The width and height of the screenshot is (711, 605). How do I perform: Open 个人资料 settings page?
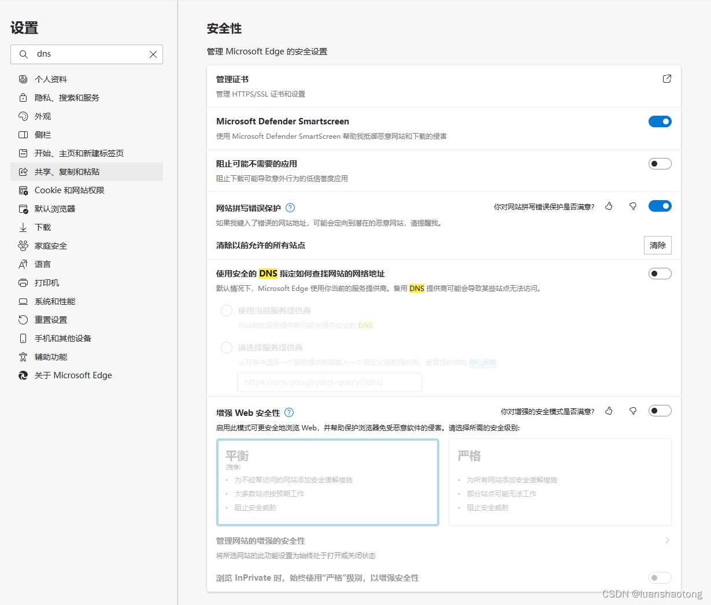coord(87,79)
